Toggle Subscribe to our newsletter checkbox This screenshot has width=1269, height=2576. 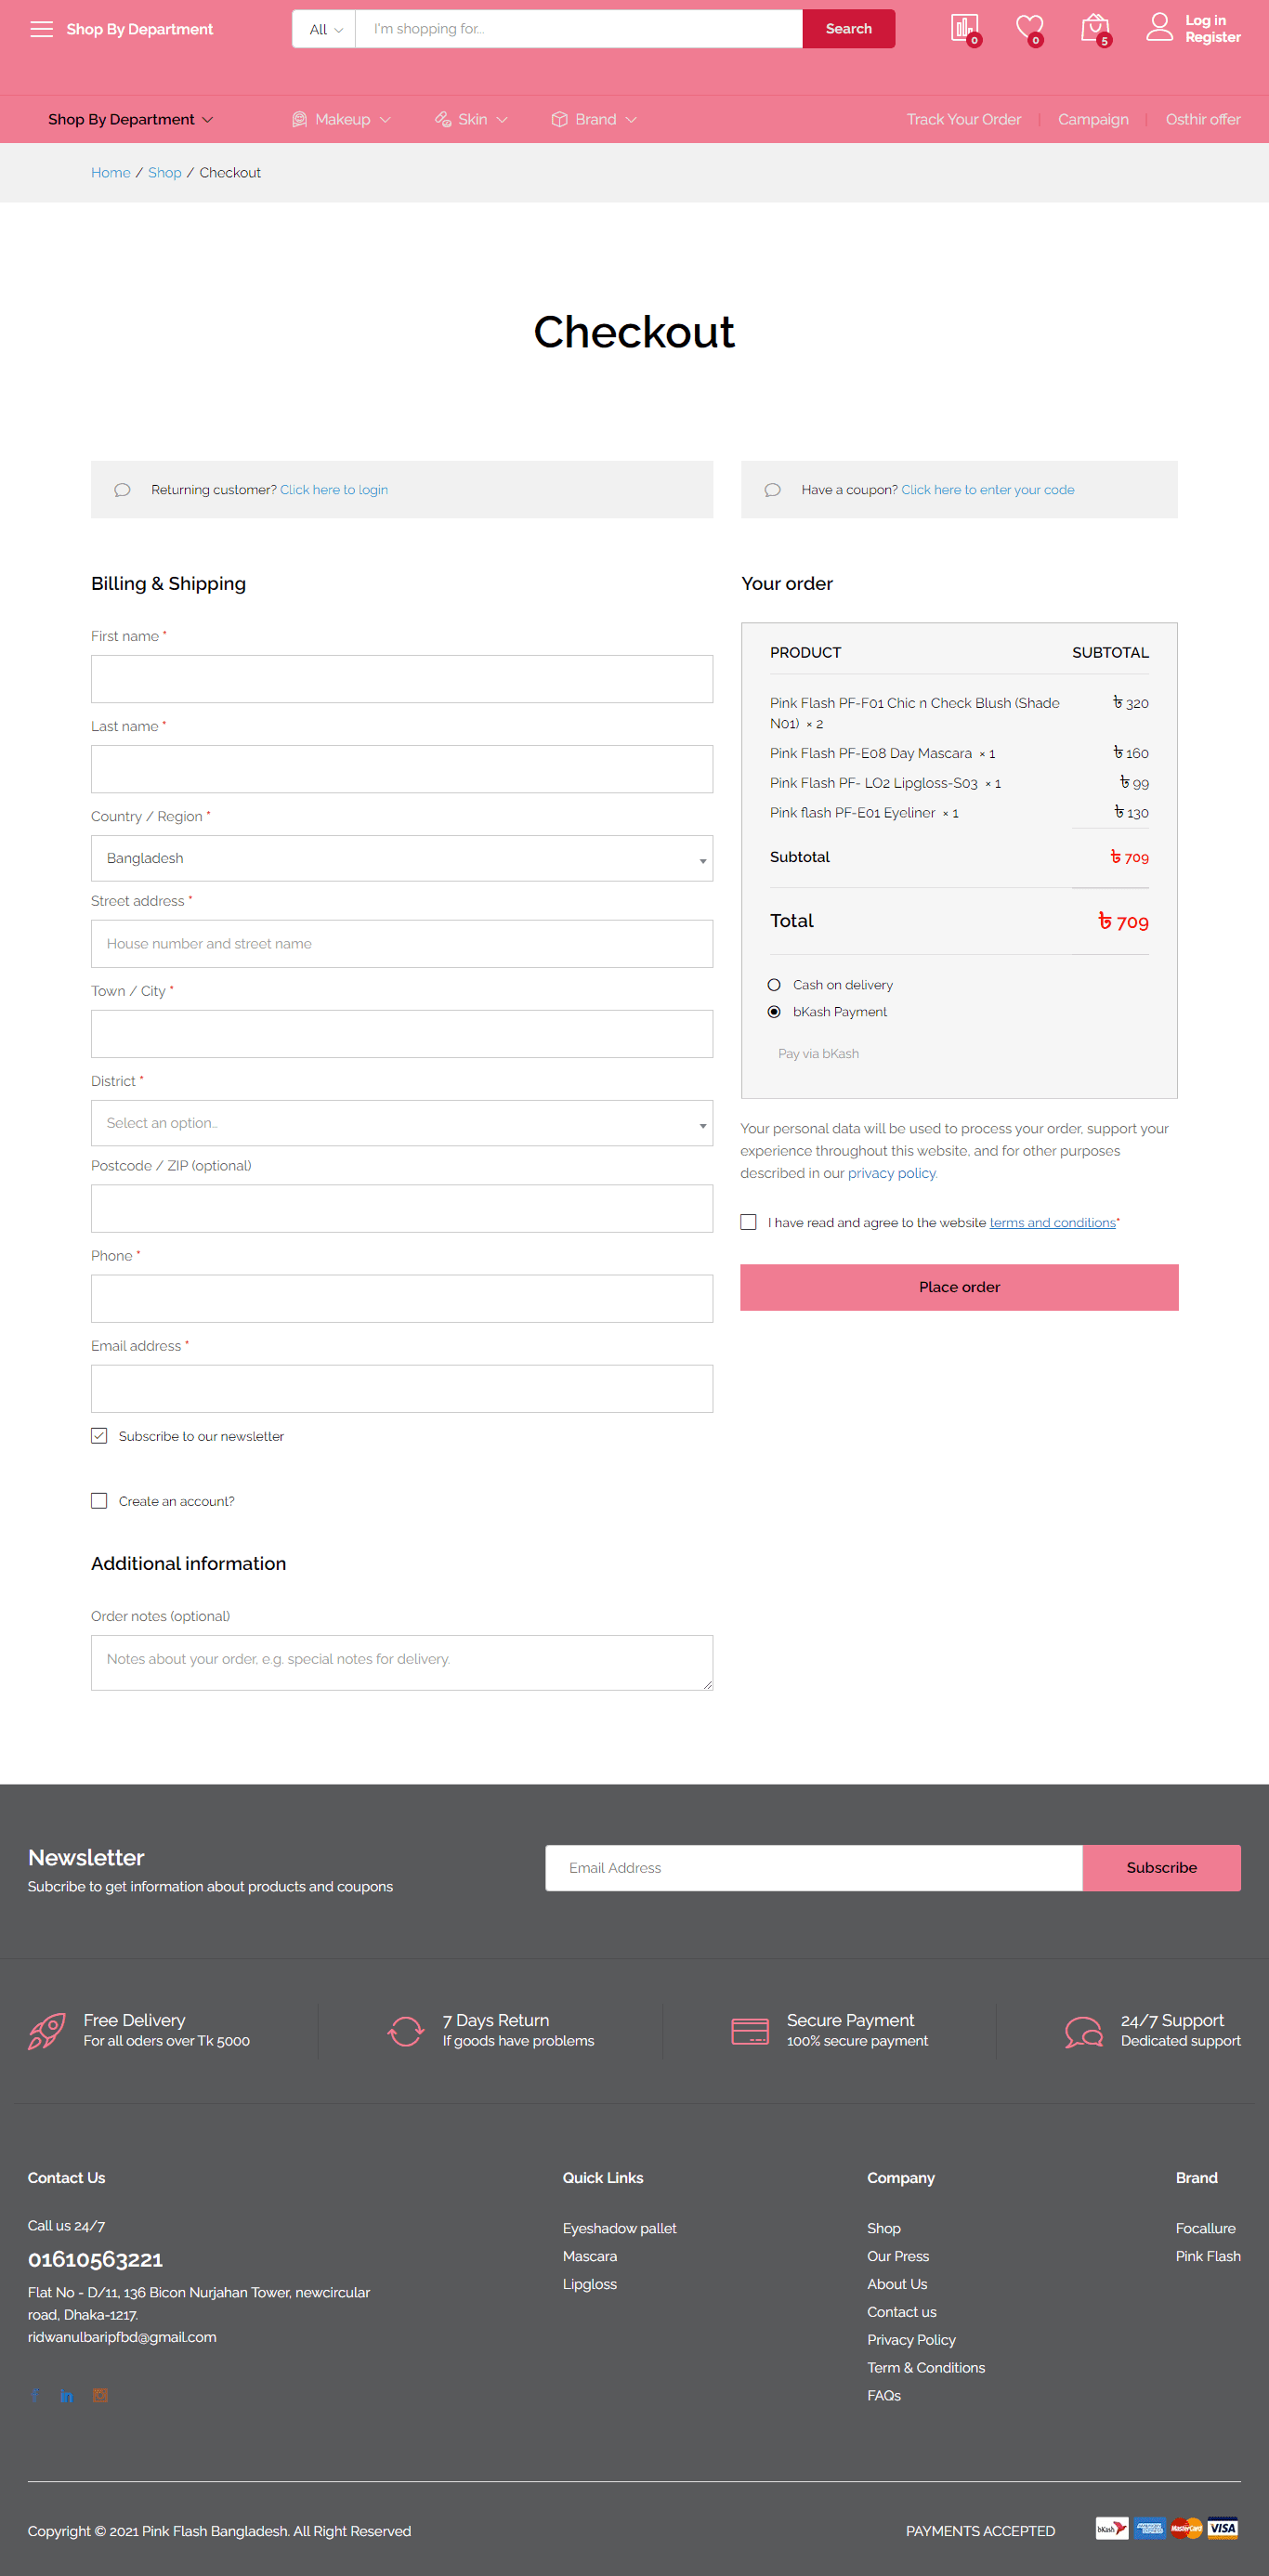(99, 1435)
